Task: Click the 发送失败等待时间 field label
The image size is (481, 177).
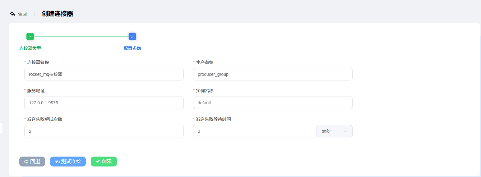Action: pyautogui.click(x=213, y=119)
